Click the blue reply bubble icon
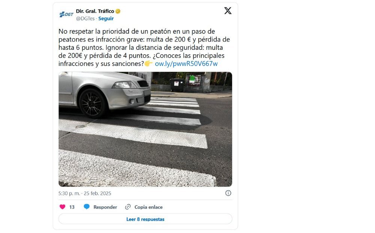The image size is (375, 233). (87, 207)
